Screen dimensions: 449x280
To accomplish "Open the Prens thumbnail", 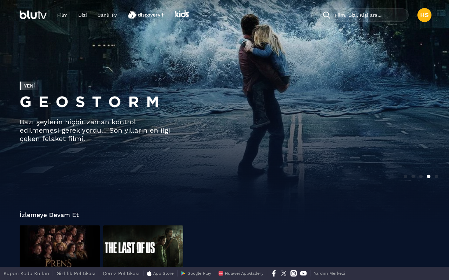I will click(x=60, y=246).
